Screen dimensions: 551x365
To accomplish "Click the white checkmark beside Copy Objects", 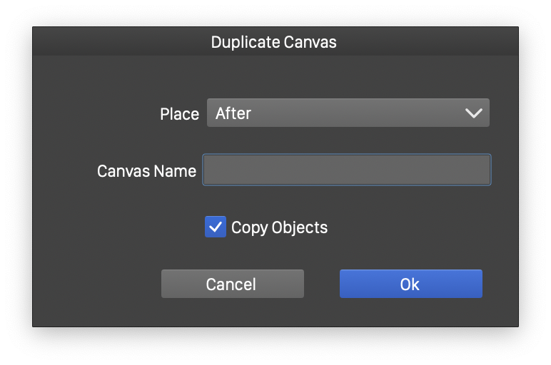I will (216, 227).
